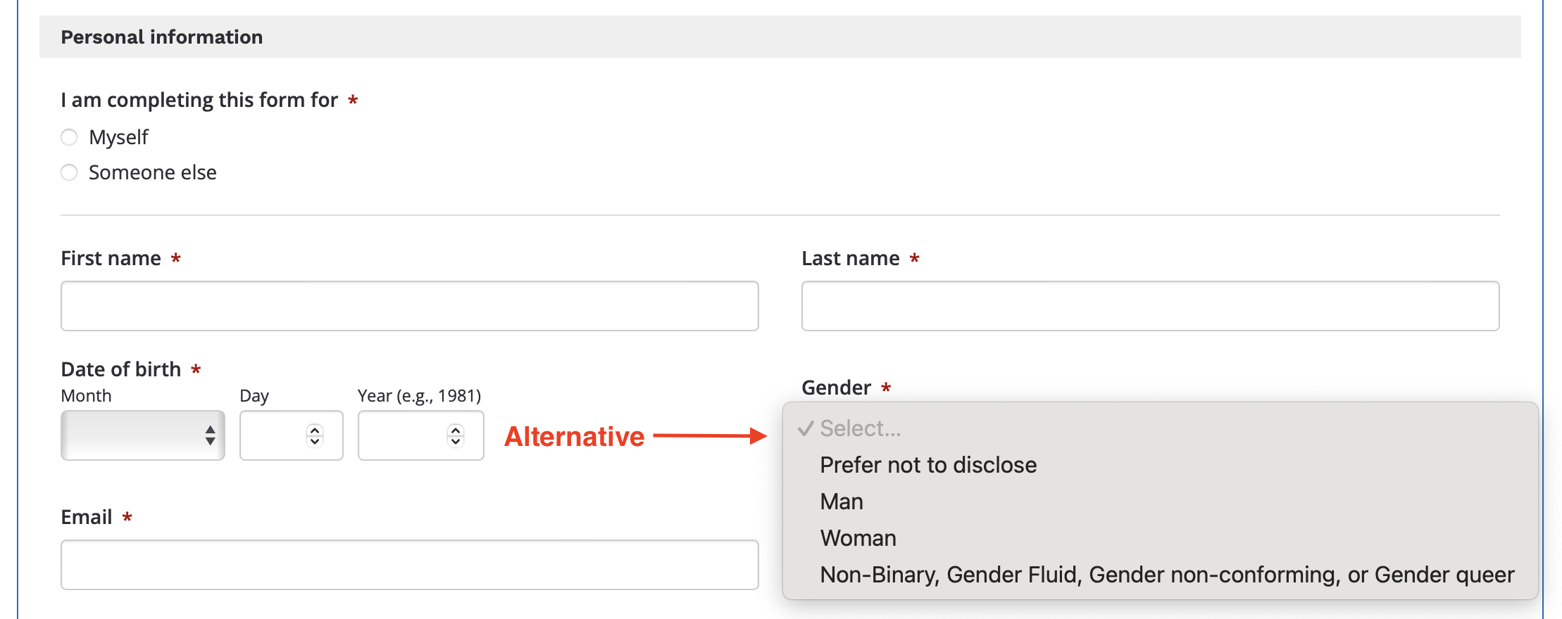Focus the Last name input box
This screenshot has width=1562, height=619.
tap(1150, 306)
